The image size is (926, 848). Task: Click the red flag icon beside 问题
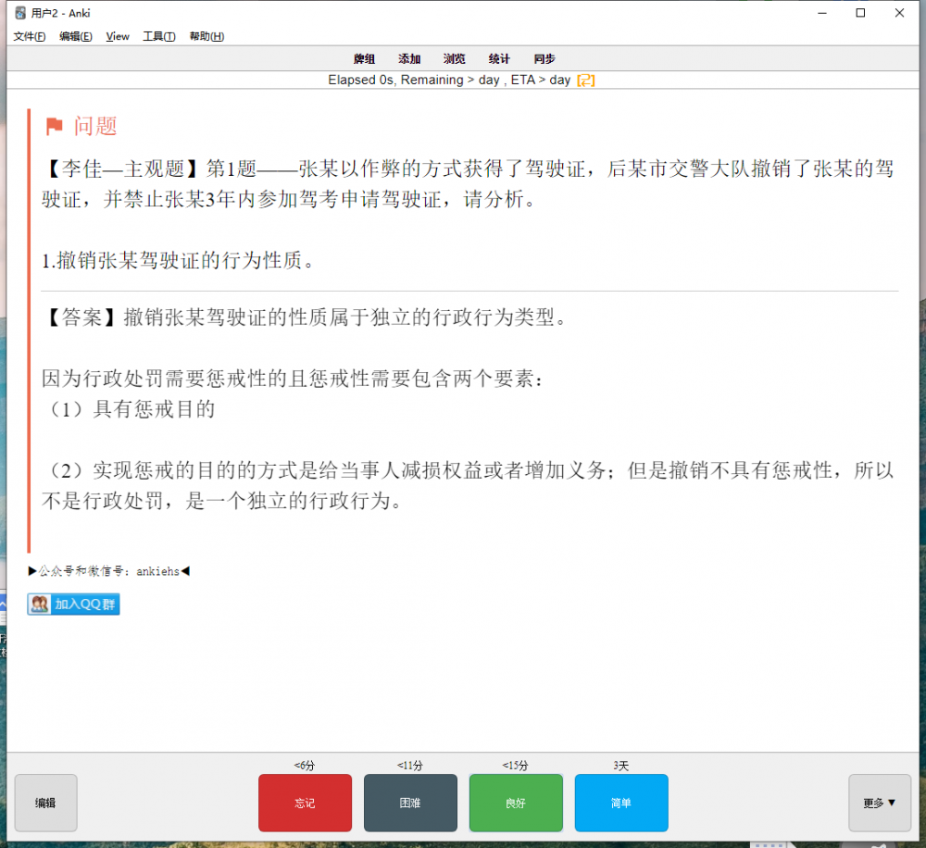tap(55, 126)
